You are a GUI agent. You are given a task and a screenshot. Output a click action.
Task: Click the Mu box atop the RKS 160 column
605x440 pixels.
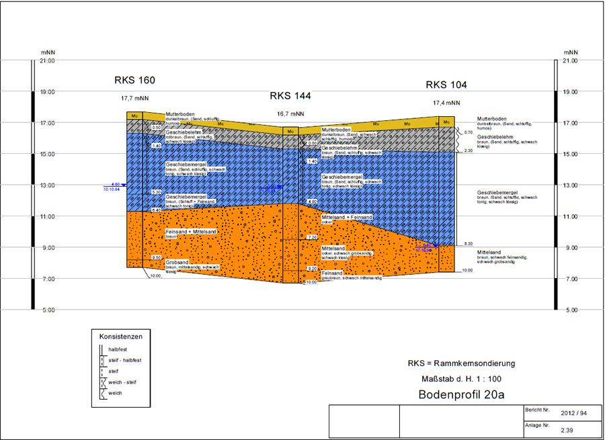click(134, 116)
